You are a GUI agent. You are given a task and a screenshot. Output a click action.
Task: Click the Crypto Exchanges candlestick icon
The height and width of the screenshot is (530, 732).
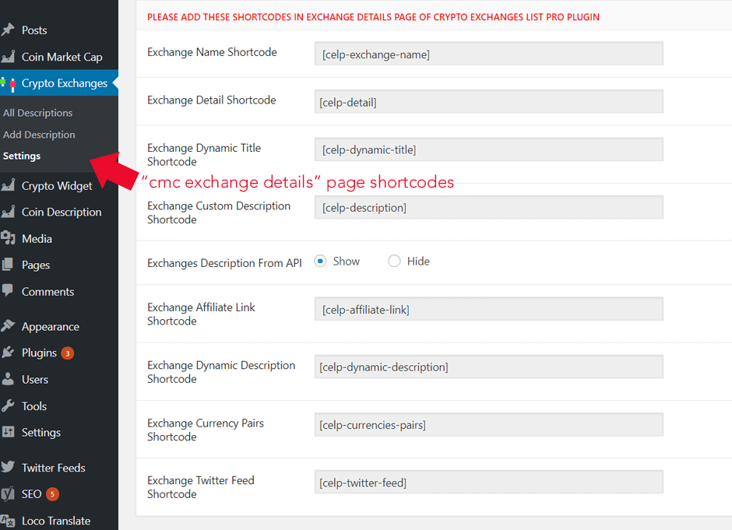click(x=9, y=84)
